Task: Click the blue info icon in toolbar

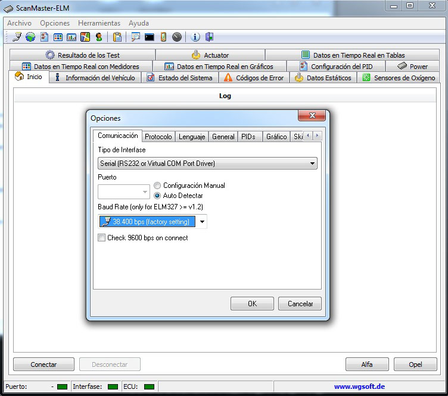Action: (195, 37)
